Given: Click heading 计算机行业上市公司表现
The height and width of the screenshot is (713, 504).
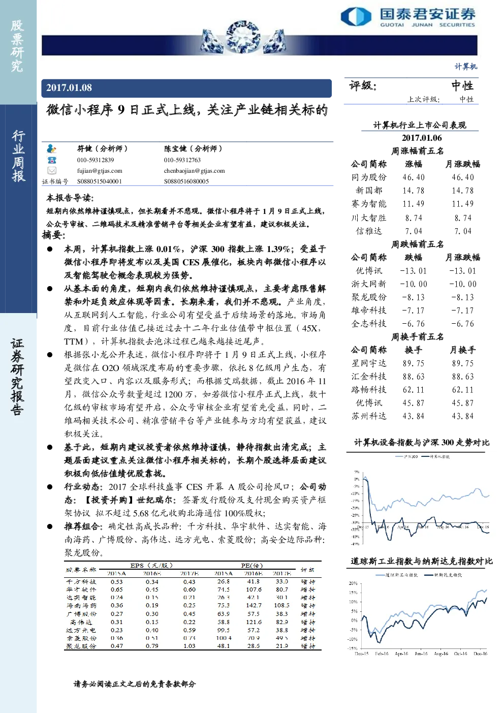Looking at the screenshot, I should tap(420, 125).
